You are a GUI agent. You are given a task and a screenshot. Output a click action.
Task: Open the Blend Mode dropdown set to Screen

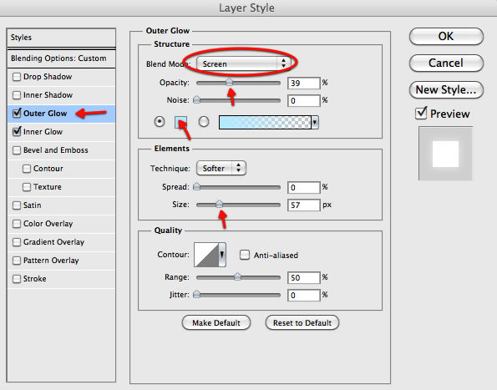(243, 63)
